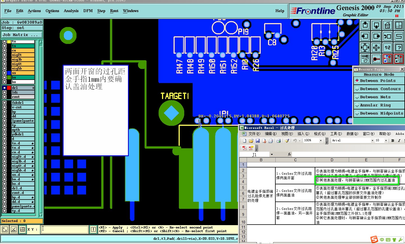Screen dimensions: 405x244
Task: Toggle the checkbox for layer rout
Action: click(4, 97)
